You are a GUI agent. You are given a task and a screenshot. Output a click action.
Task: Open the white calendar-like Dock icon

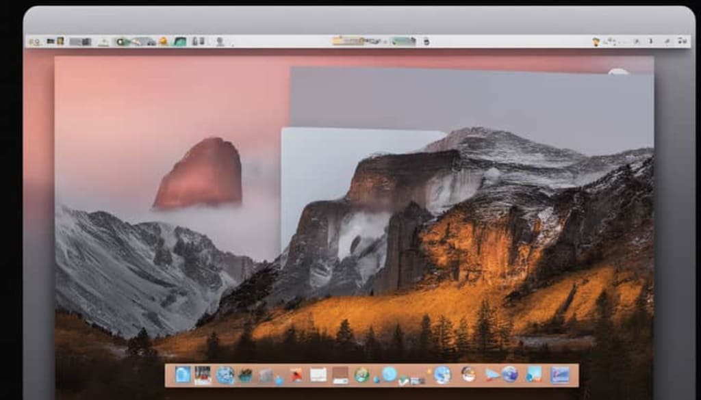click(x=318, y=375)
